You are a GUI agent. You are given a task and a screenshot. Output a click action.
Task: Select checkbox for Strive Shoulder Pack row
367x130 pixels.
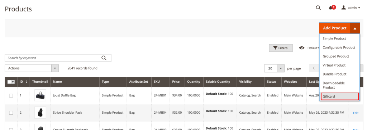(x=11, y=113)
